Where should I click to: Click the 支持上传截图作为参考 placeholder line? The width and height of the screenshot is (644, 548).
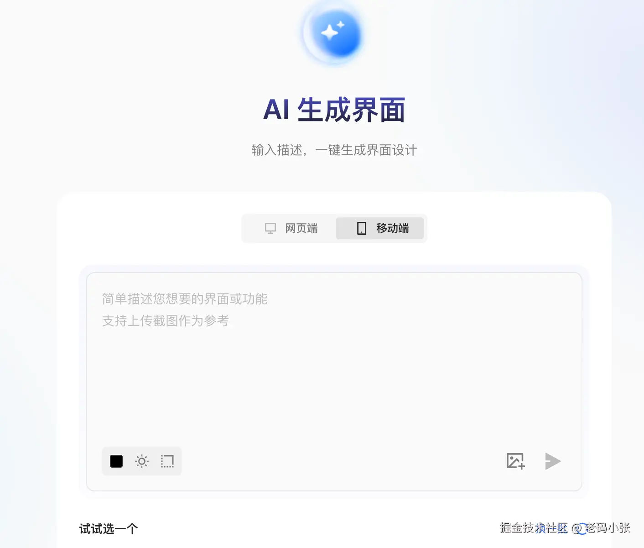click(x=166, y=321)
